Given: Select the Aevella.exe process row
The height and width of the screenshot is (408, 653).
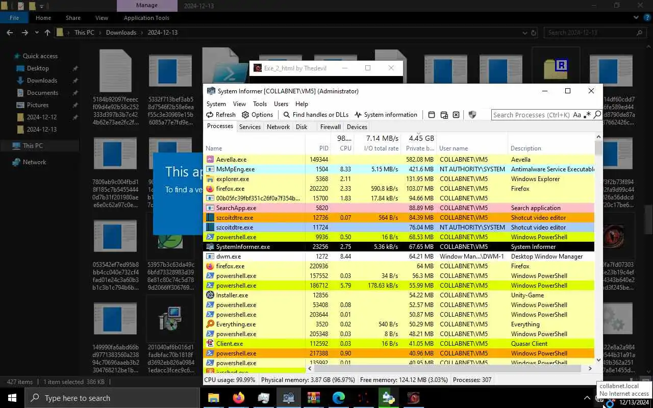Looking at the screenshot, I should point(399,160).
